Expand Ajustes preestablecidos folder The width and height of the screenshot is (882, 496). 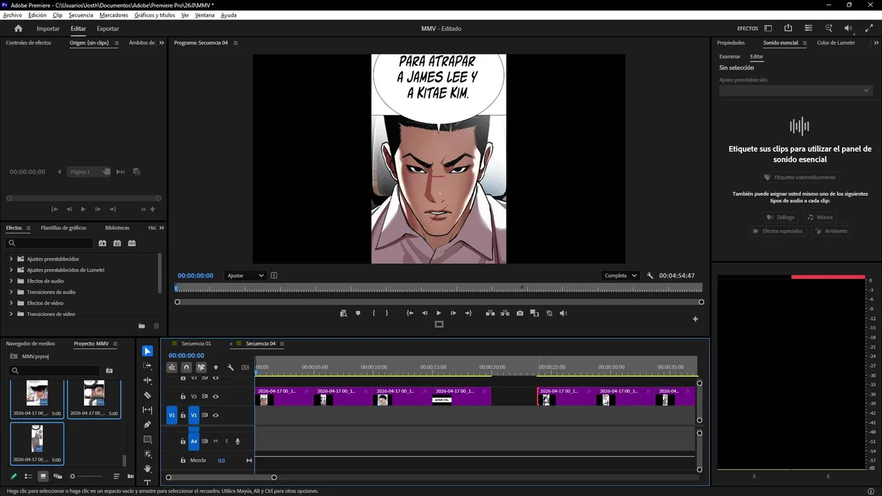(x=11, y=259)
